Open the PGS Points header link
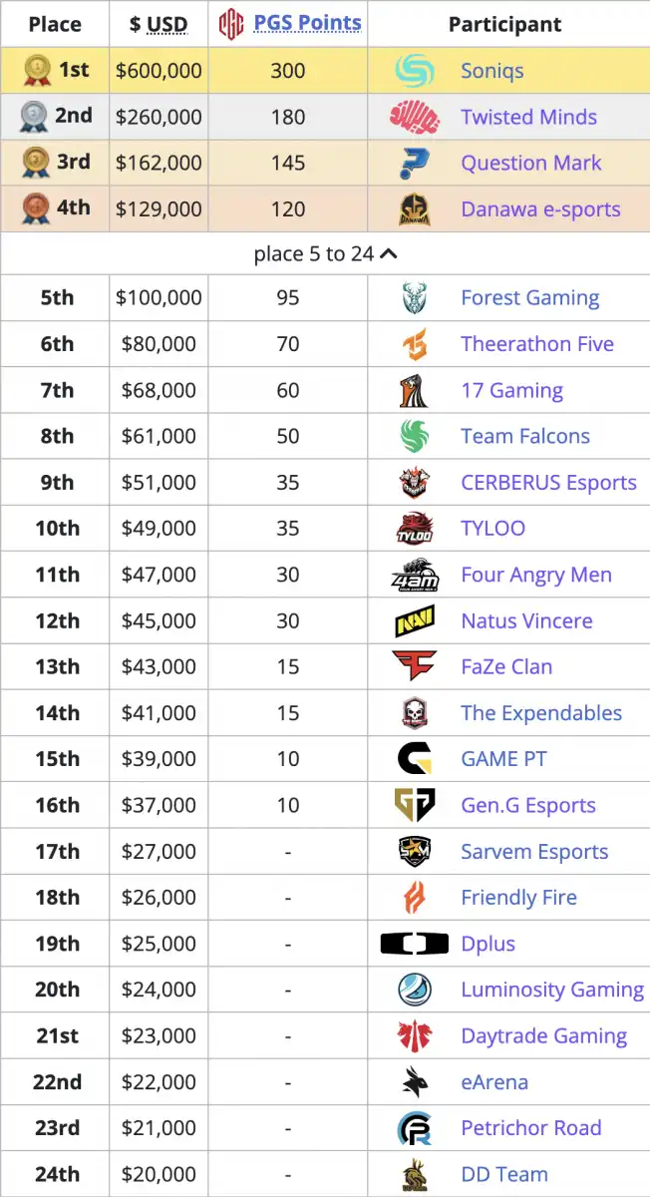Screen dimensions: 650x1197 [x=308, y=22]
